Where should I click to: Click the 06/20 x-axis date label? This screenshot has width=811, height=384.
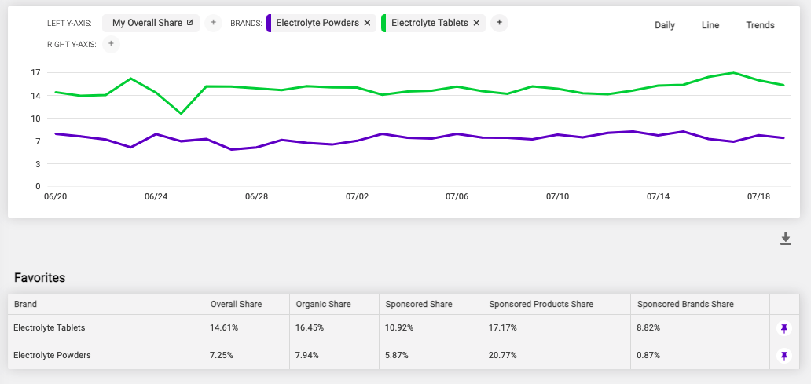coord(55,196)
